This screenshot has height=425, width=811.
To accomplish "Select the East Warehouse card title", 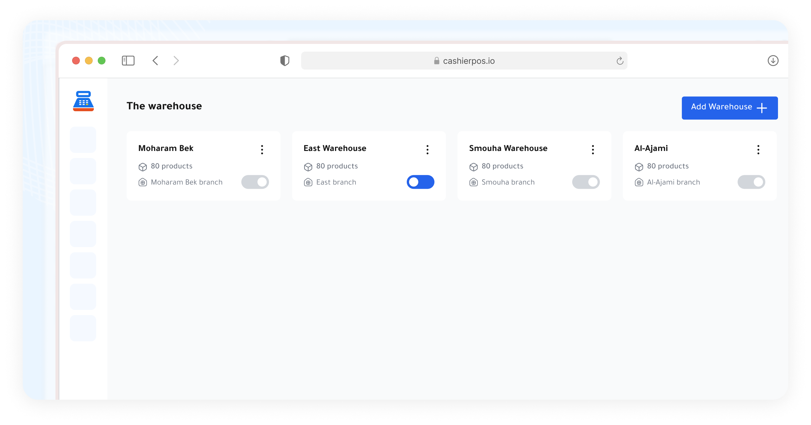I will coord(335,148).
